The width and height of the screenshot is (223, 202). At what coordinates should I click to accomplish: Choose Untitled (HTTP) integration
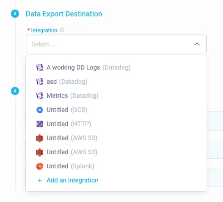(116, 124)
